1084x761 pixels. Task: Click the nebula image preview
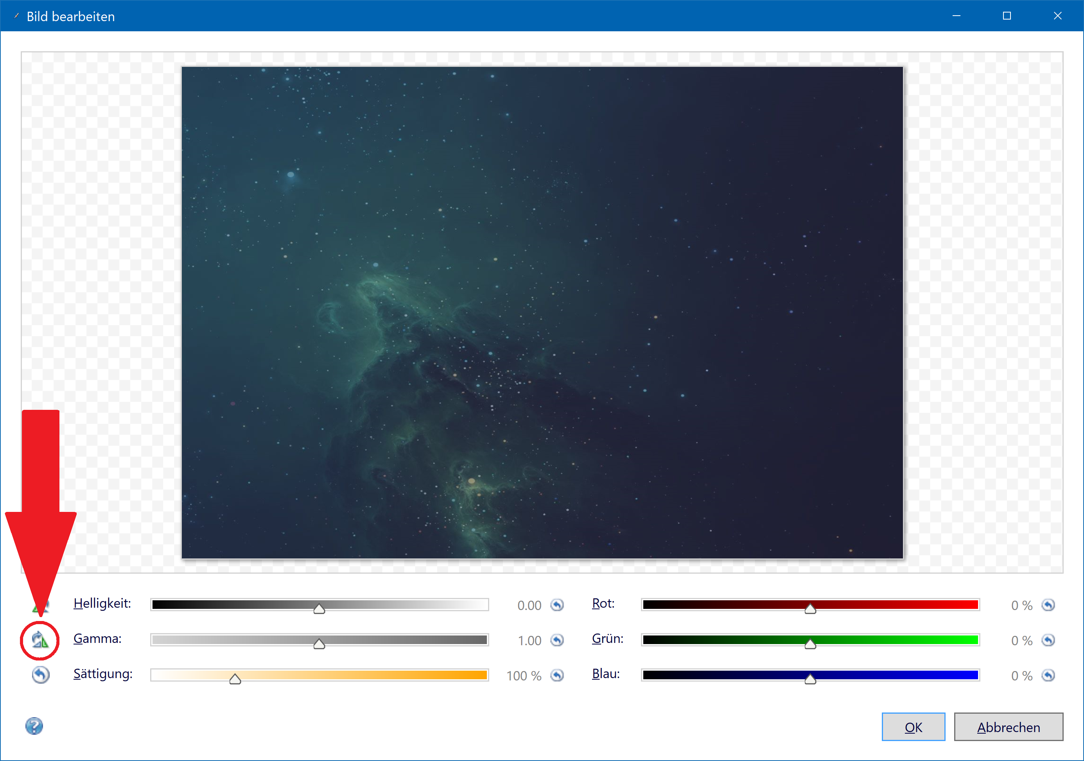click(x=542, y=312)
